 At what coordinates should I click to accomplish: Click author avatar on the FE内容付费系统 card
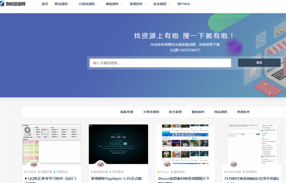[x=234, y=164]
